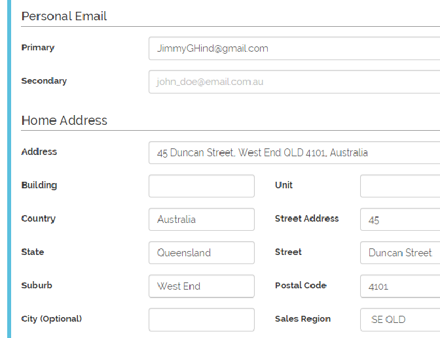The image size is (440, 338).
Task: Click the Postal Code label
Action: pos(301,285)
